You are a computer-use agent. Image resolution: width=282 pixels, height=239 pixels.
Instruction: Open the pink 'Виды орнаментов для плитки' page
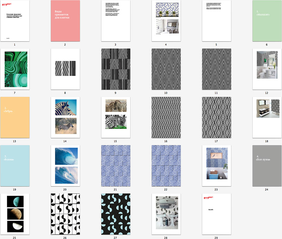pyautogui.click(x=65, y=21)
